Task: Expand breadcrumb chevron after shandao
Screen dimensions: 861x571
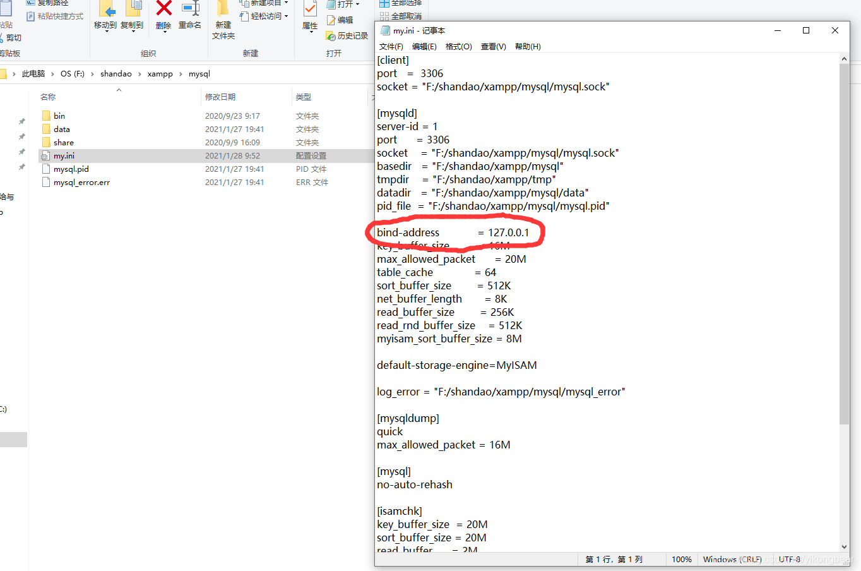Action: (140, 74)
